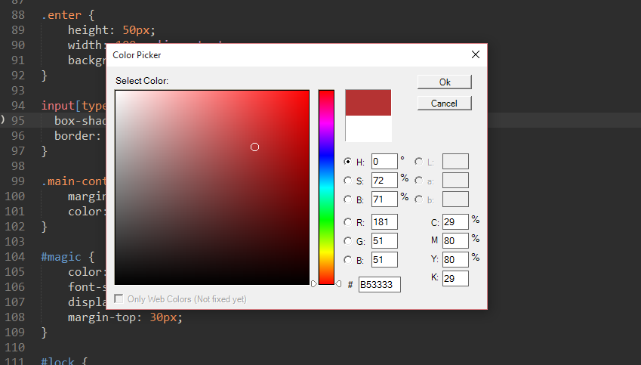Select the Lab 'a' radio button
The width and height of the screenshot is (641, 365).
[418, 181]
